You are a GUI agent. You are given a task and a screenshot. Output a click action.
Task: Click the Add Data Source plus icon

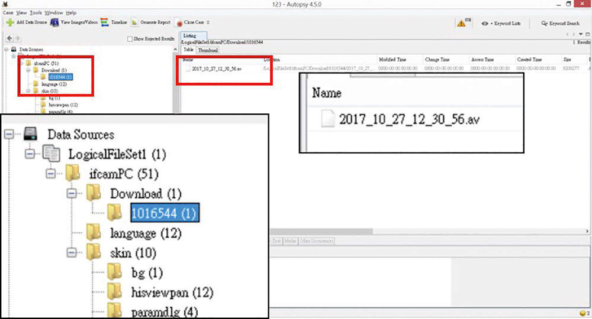coord(10,22)
